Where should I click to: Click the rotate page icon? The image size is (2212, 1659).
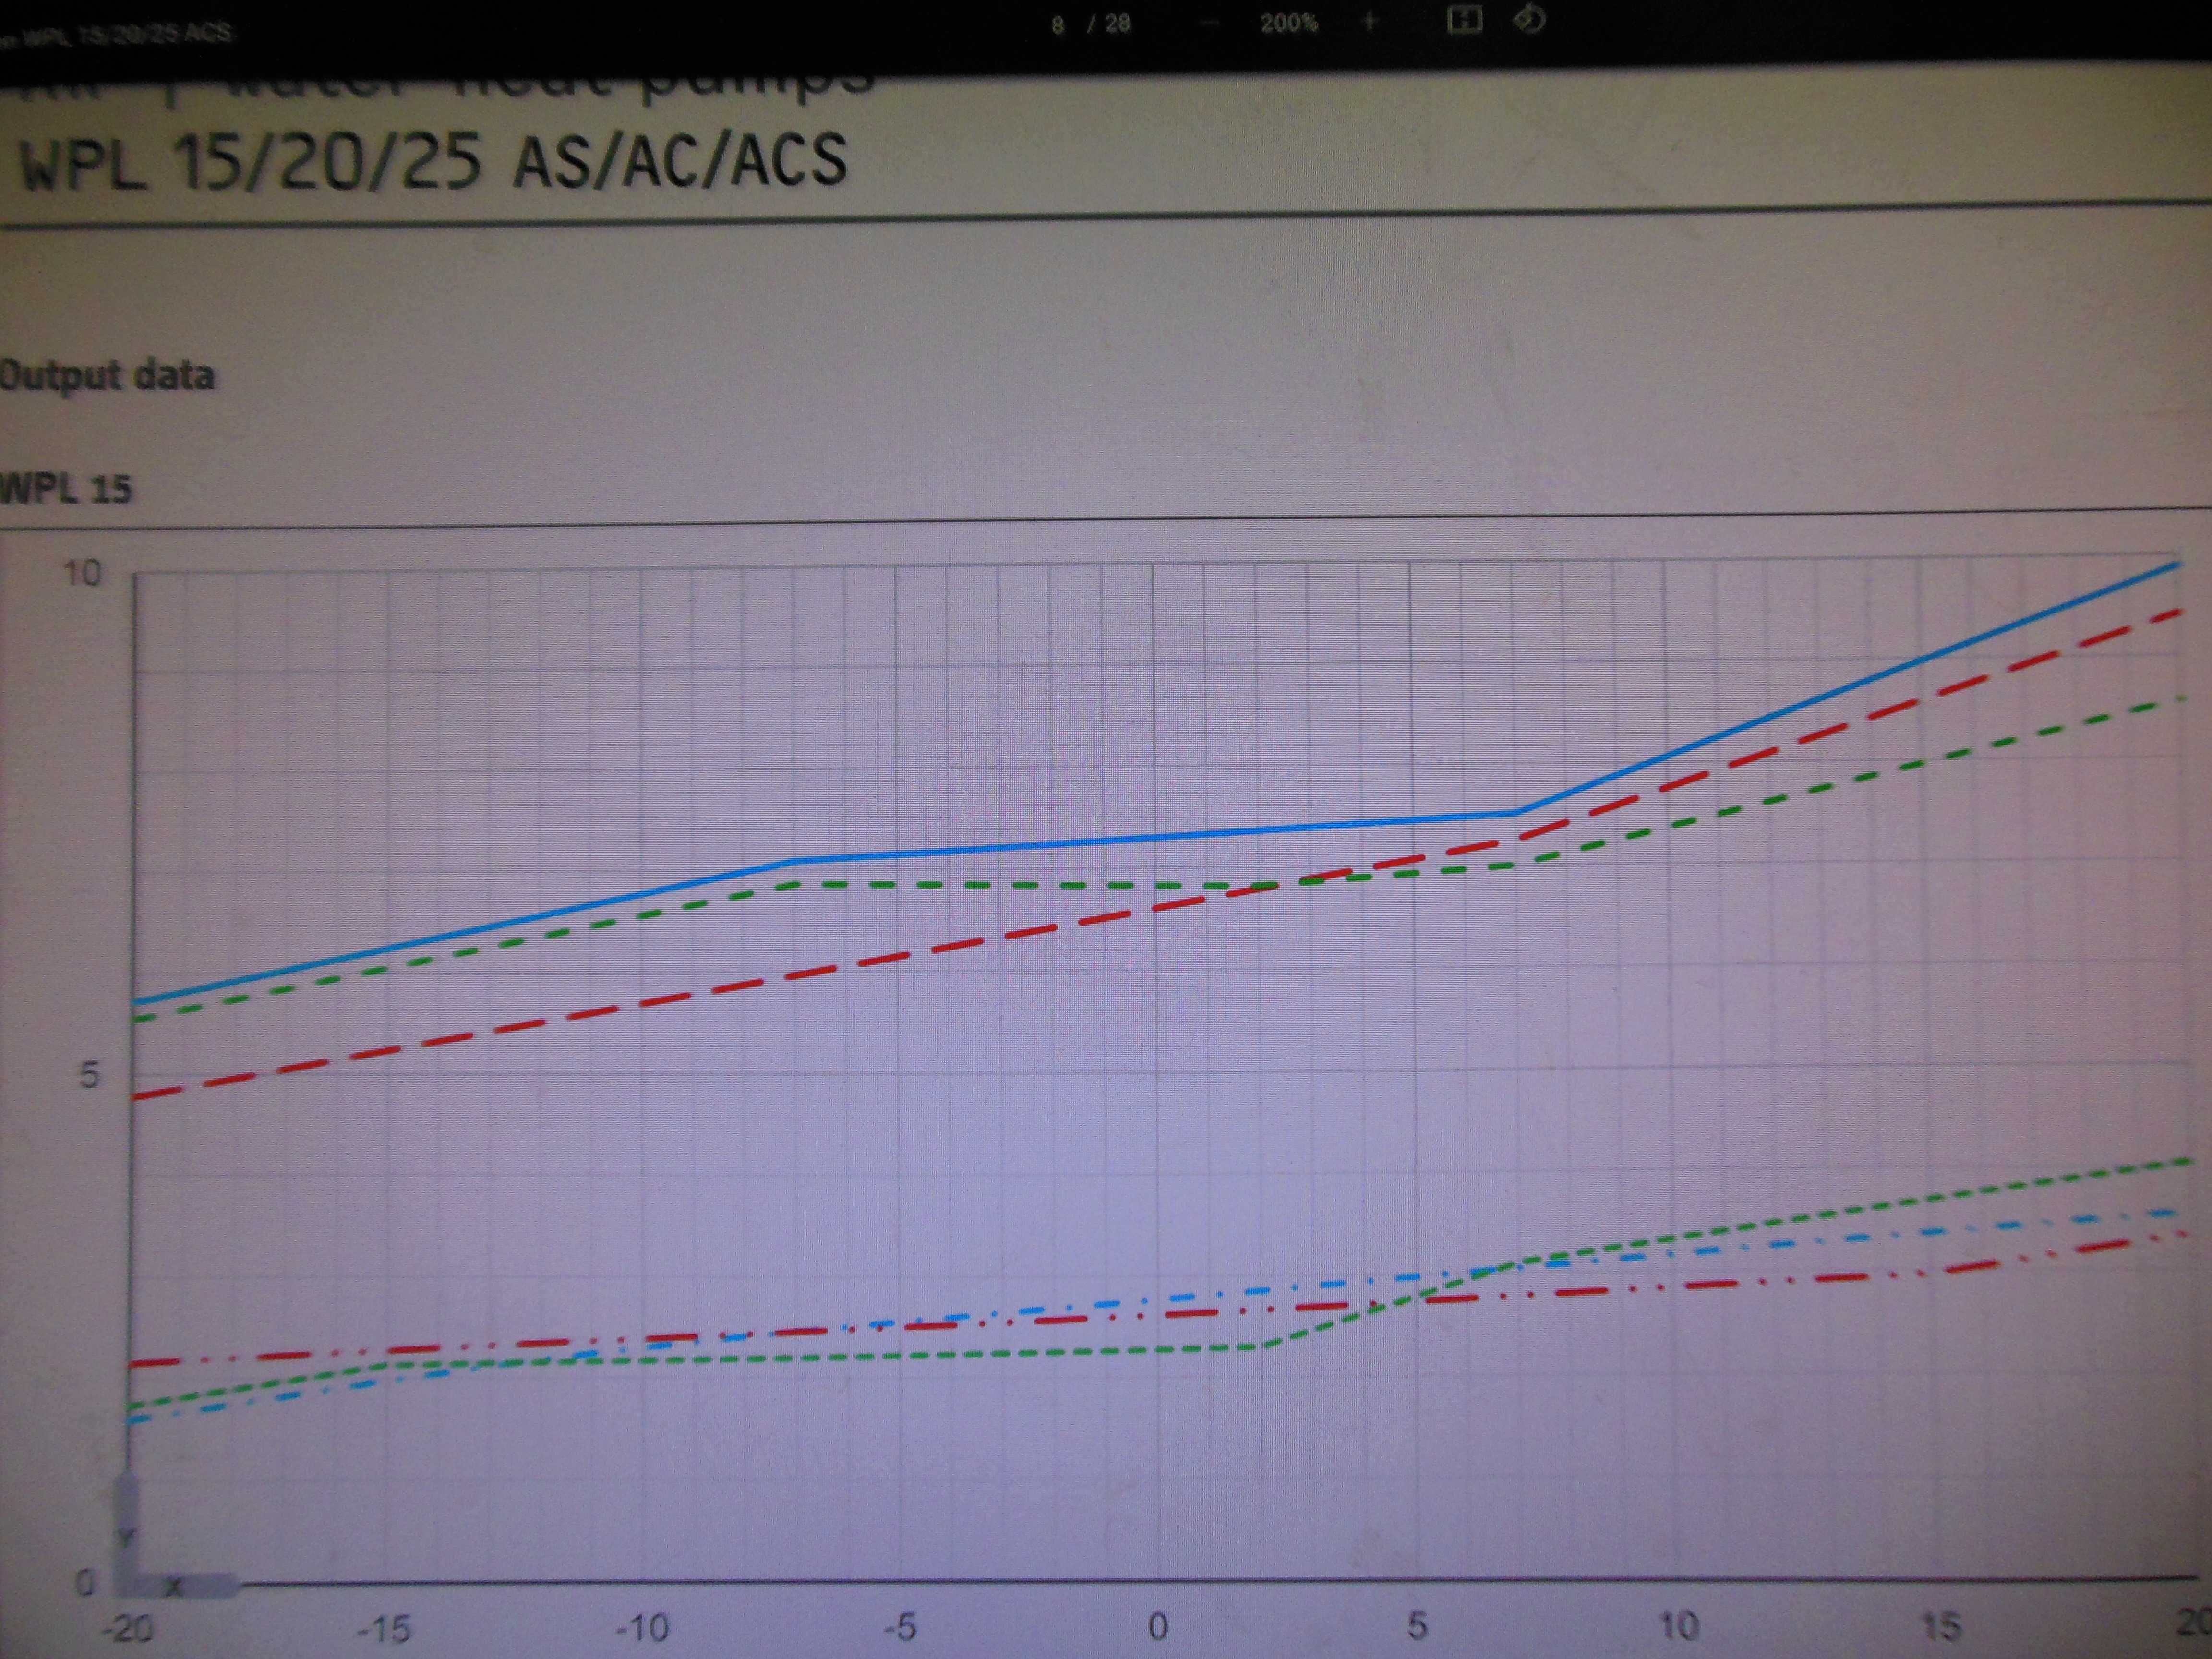(1530, 19)
